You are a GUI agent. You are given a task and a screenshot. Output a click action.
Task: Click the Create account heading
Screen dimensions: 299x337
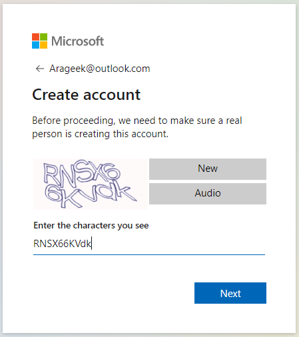click(87, 95)
